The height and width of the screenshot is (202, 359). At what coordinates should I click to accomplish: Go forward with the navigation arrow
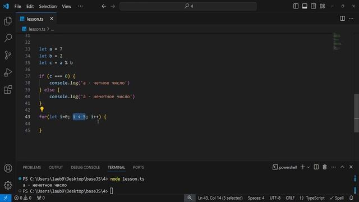pyautogui.click(x=113, y=6)
